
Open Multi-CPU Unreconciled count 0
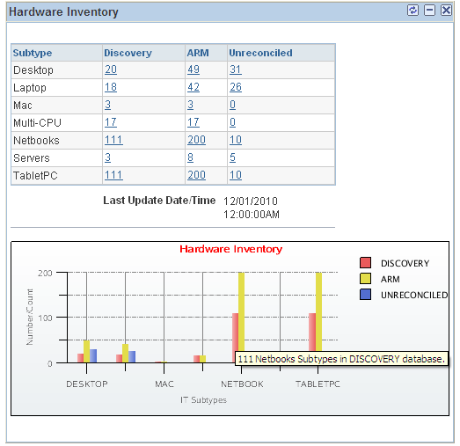pyautogui.click(x=232, y=122)
